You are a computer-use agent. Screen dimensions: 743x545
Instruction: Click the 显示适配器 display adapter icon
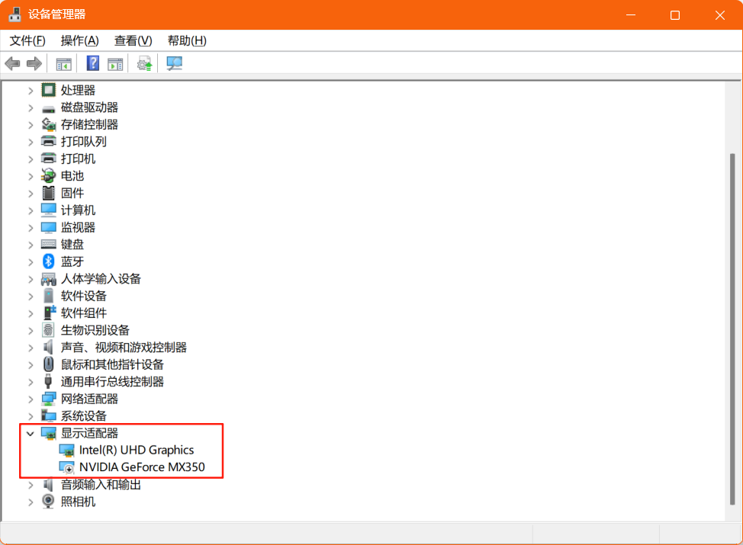[x=48, y=433]
